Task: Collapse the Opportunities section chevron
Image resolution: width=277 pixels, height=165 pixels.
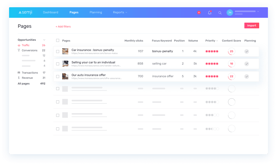Action: click(44, 40)
